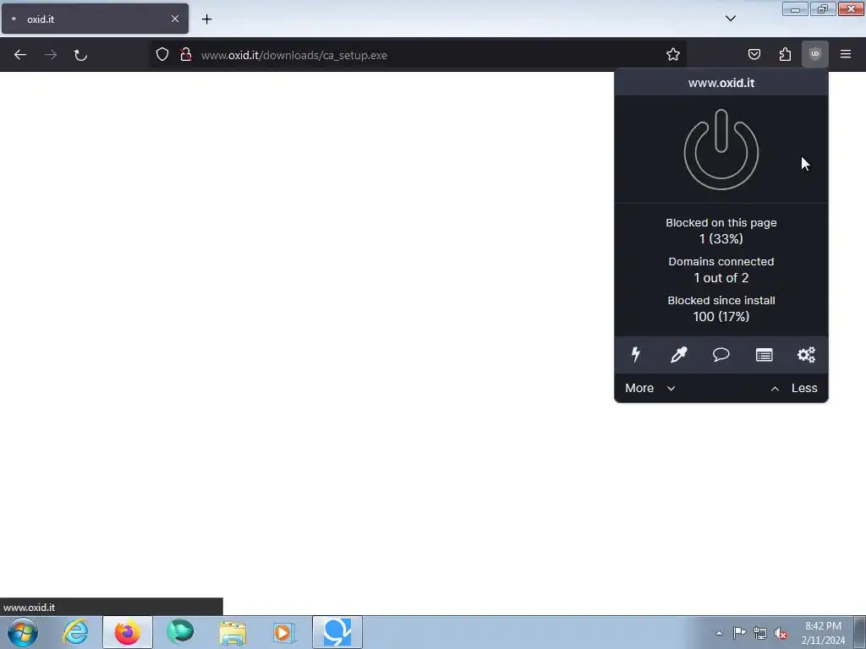Close the oxid.it tab

click(x=174, y=19)
